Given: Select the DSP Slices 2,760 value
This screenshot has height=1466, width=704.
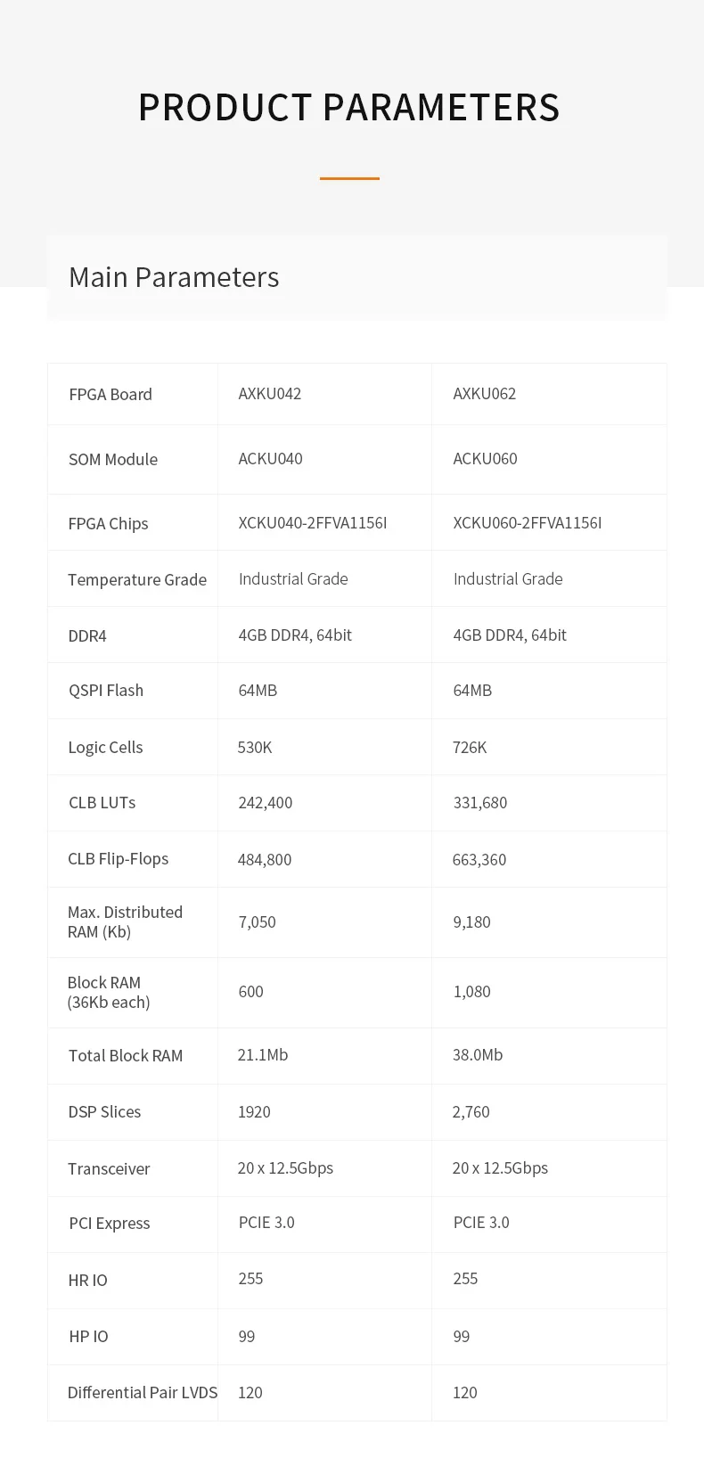Looking at the screenshot, I should pyautogui.click(x=471, y=1112).
